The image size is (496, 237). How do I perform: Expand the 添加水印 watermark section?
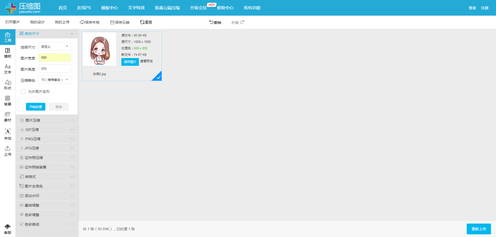tap(46, 196)
